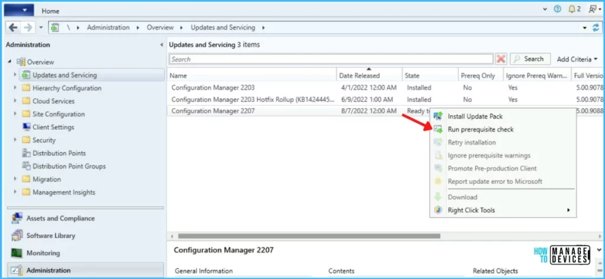The width and height of the screenshot is (605, 279).
Task: Click the 4/1/2022 12:00 AM date cell
Action: tap(369, 87)
